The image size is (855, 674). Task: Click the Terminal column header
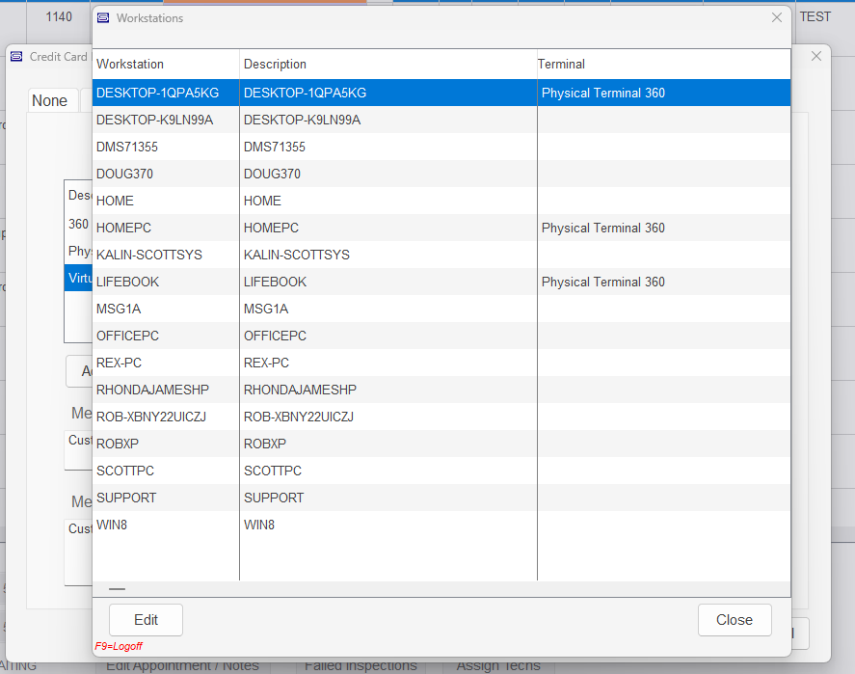click(561, 65)
